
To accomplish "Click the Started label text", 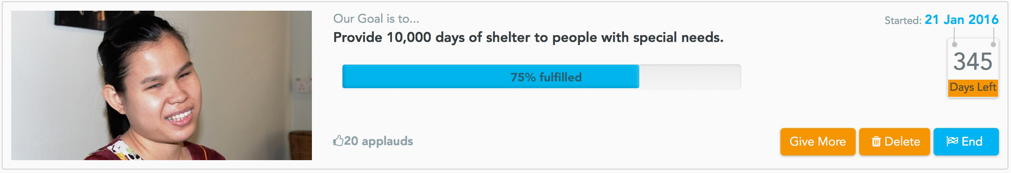I will [903, 21].
